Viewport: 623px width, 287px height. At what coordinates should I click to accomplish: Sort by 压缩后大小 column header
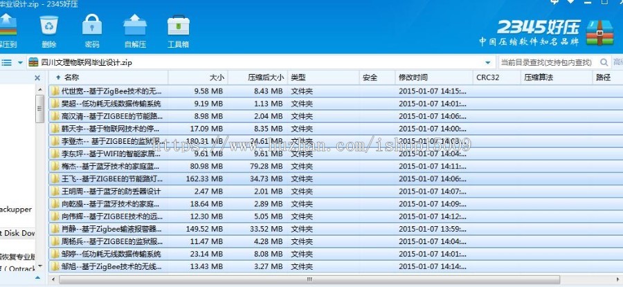click(x=258, y=77)
